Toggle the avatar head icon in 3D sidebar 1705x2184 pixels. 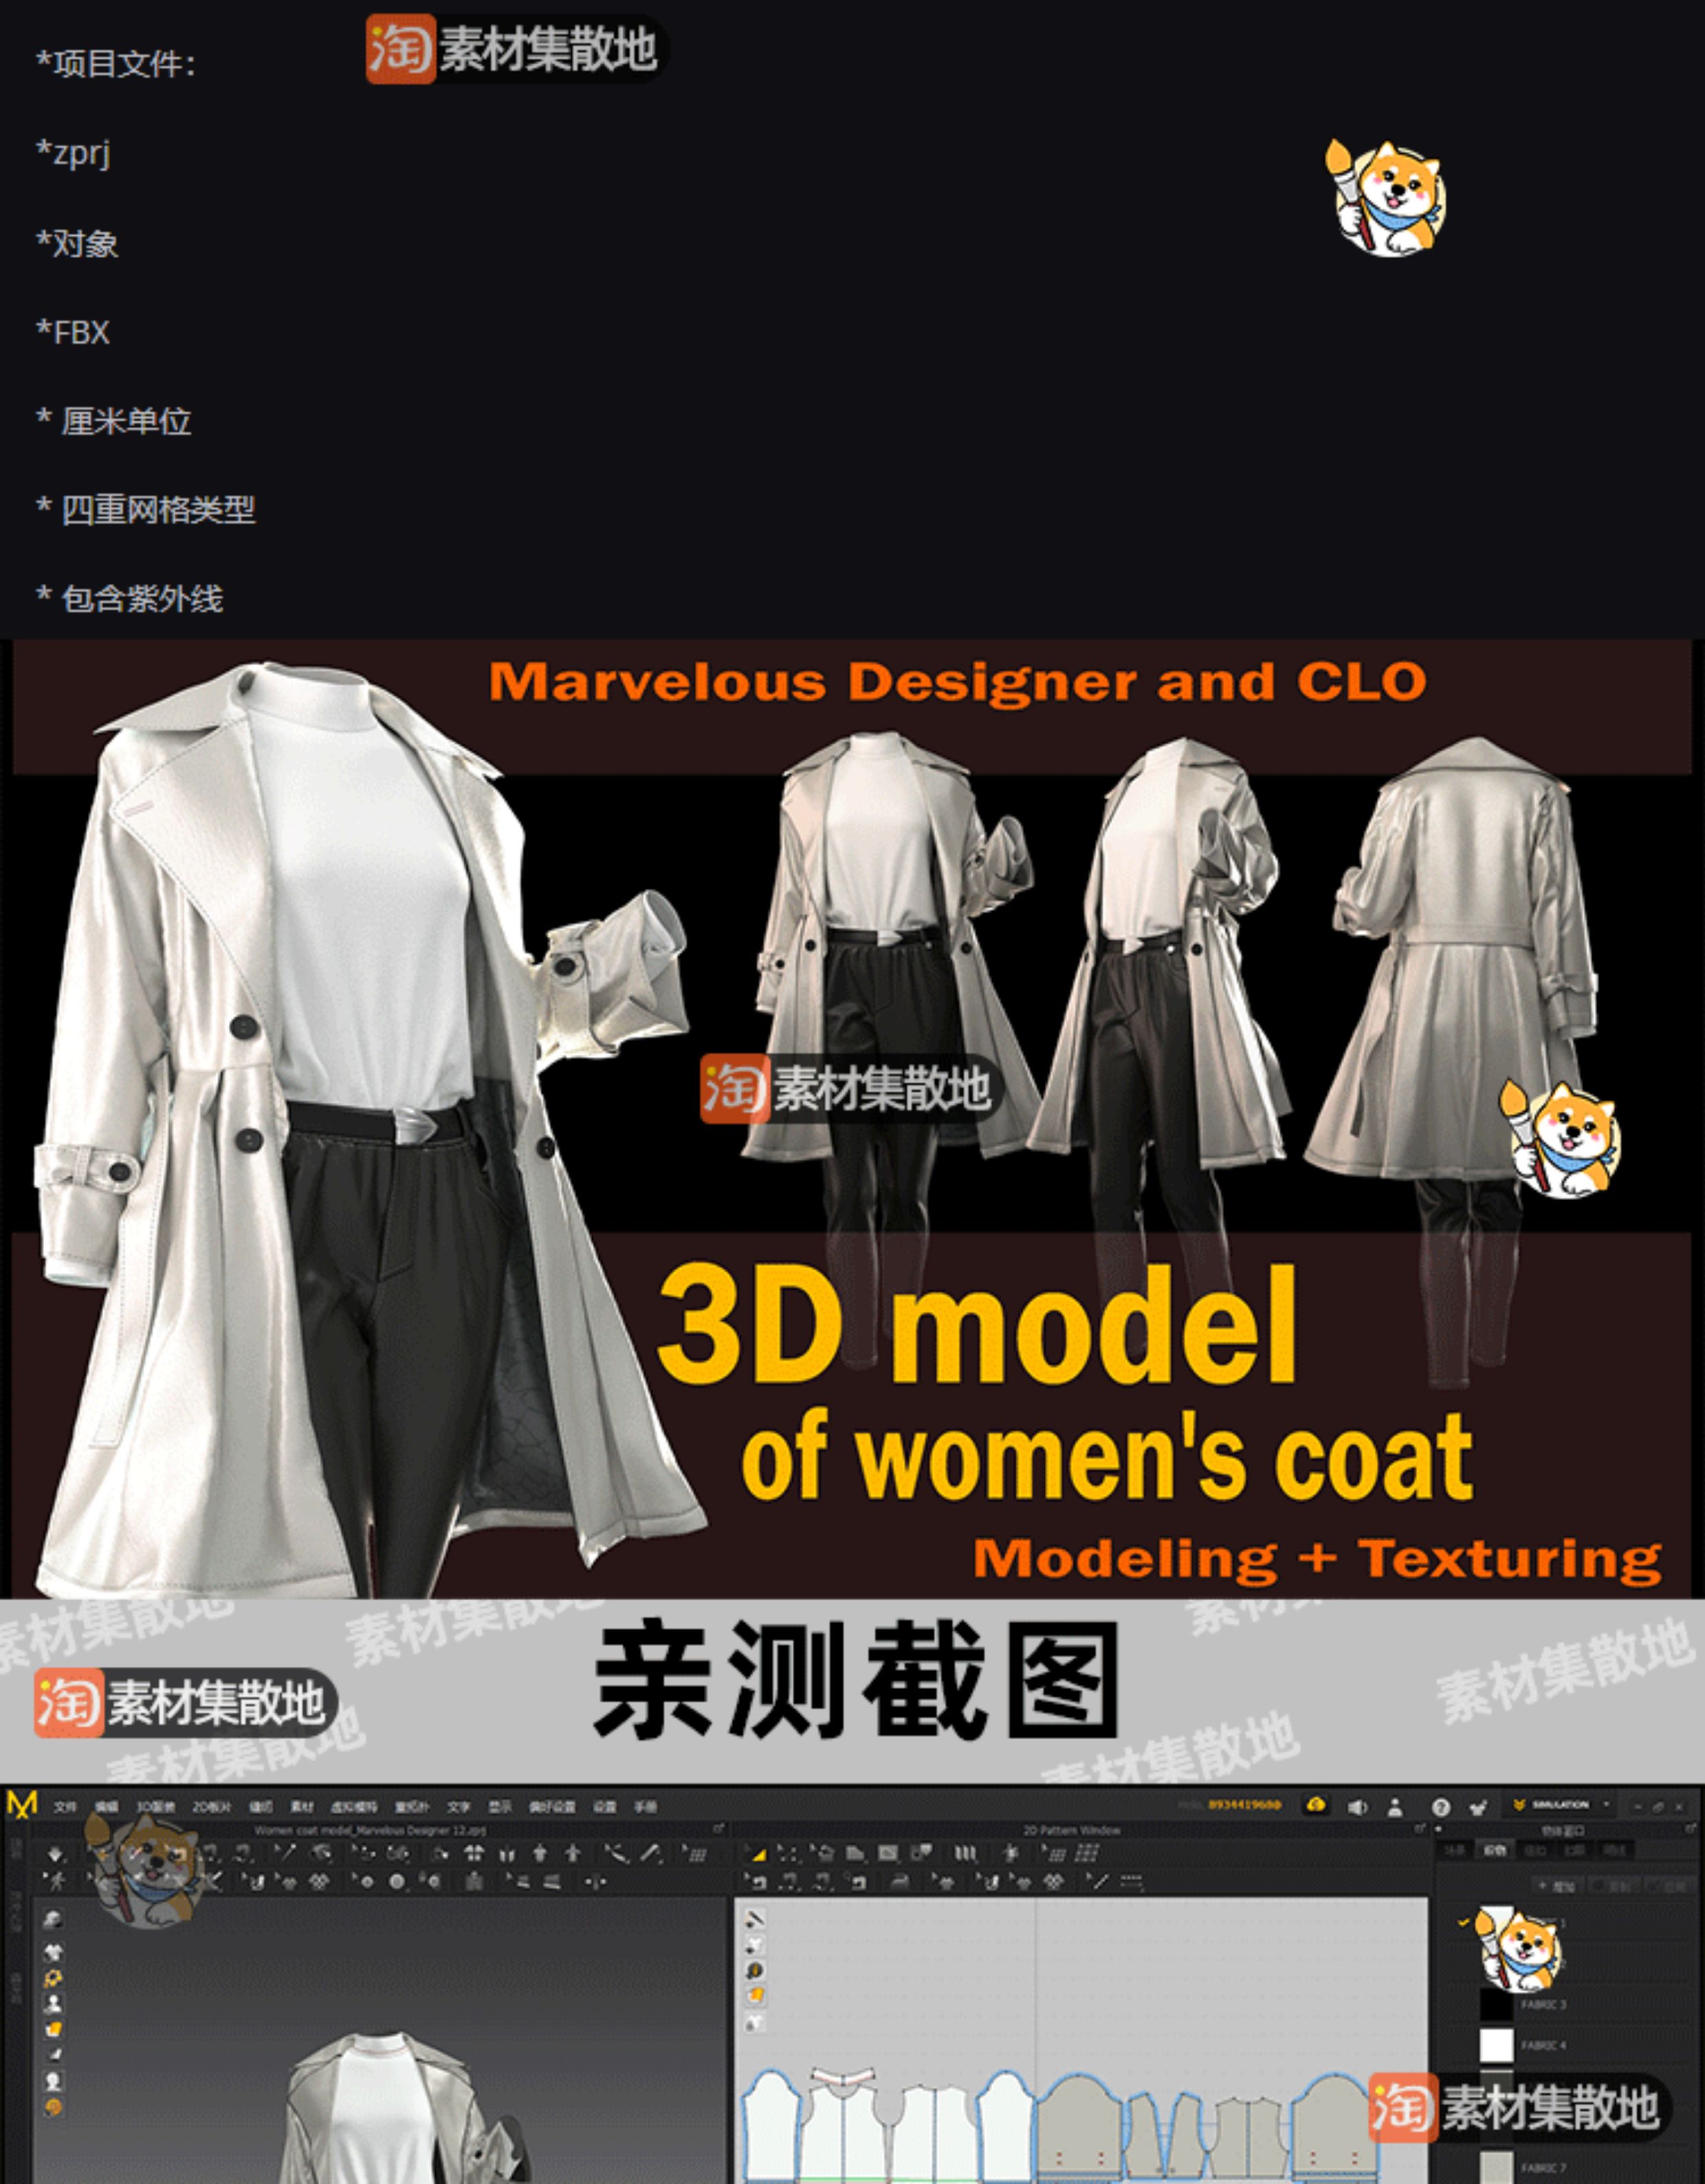(x=53, y=2081)
